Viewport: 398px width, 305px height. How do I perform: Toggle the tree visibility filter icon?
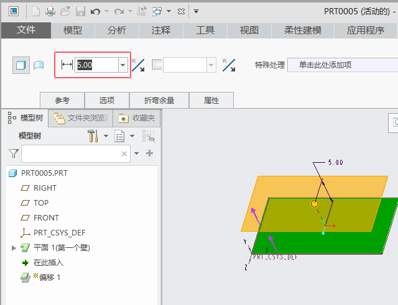(149, 136)
